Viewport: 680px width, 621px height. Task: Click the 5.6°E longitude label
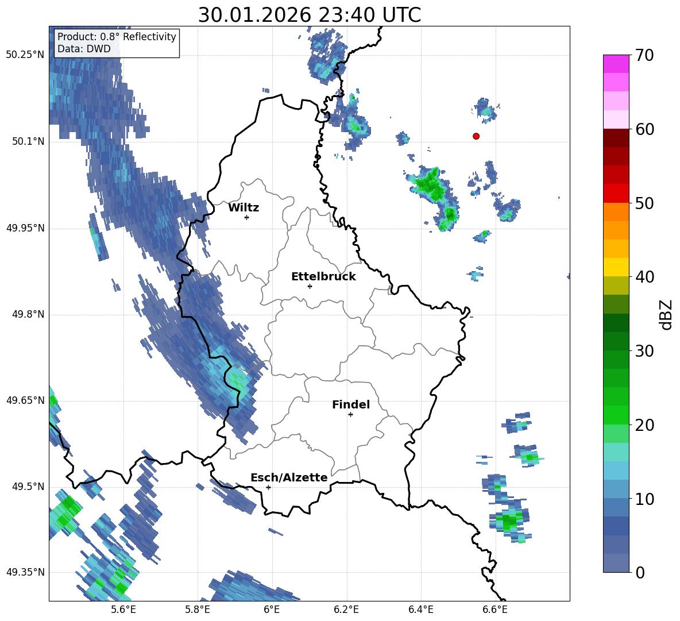coord(123,610)
